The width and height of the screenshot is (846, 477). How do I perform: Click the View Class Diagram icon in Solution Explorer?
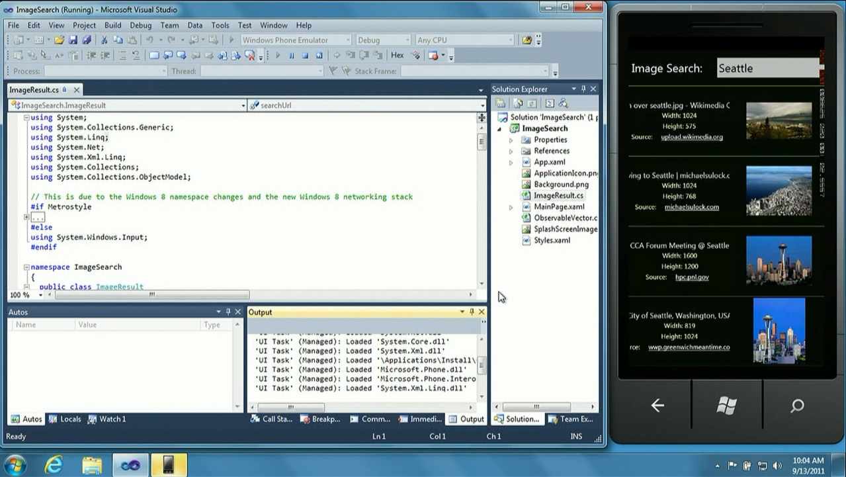563,103
